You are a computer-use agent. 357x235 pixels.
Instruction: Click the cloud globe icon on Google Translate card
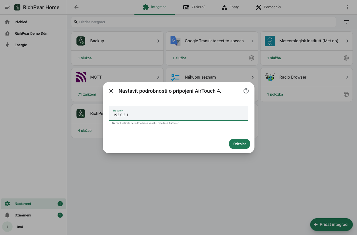click(252, 58)
